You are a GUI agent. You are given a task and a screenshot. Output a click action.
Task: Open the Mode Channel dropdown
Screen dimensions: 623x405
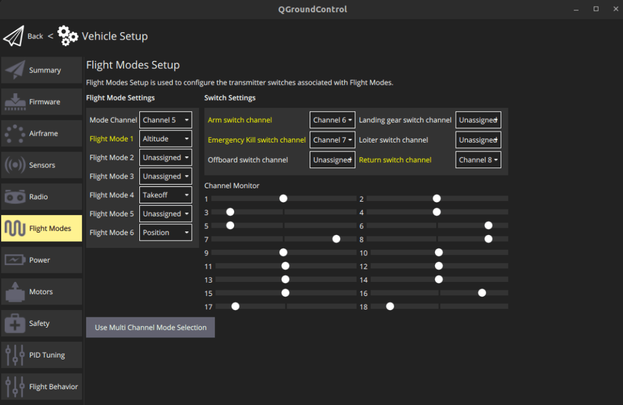[165, 120]
